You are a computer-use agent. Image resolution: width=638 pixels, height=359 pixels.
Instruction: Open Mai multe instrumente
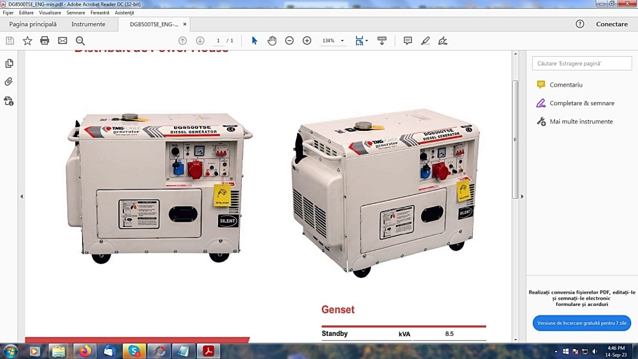[x=574, y=122]
